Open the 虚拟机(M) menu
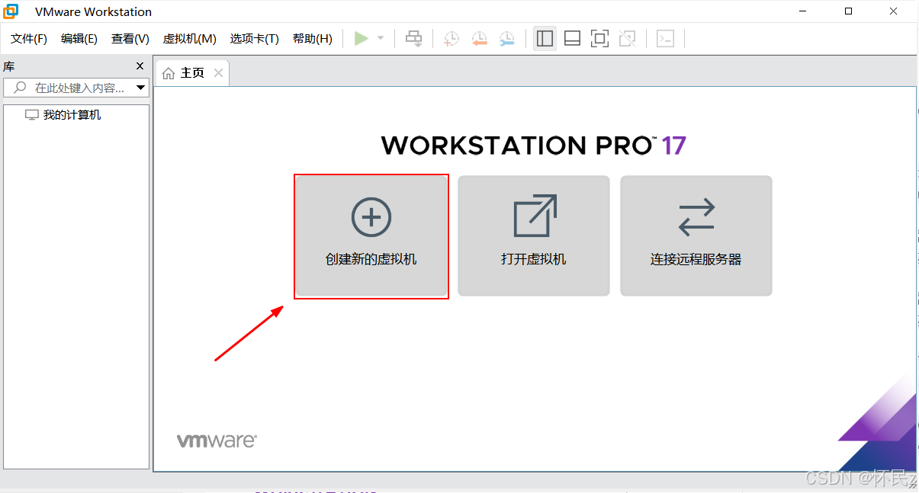The width and height of the screenshot is (919, 493). click(x=190, y=38)
